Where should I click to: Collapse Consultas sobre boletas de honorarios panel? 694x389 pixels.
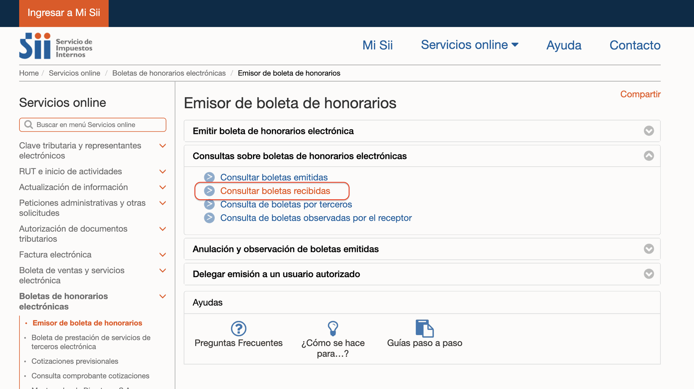[x=649, y=156]
